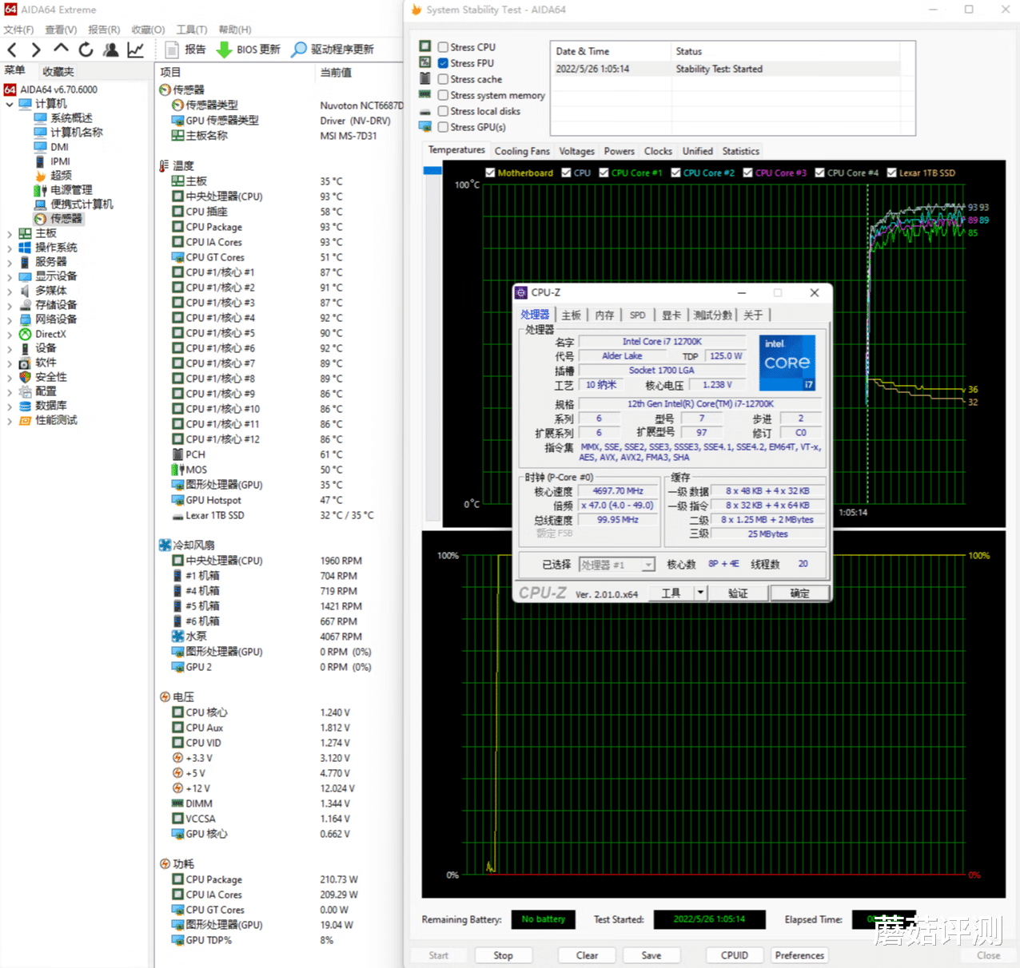Viewport: 1020px width, 968px height.
Task: Click the back navigation arrow in AIDA64
Action: tap(12, 50)
